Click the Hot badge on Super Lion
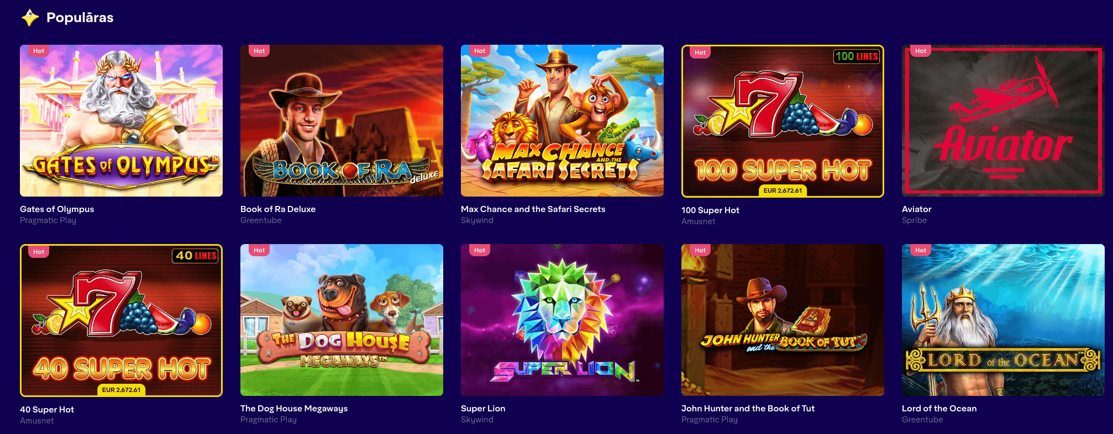 479,250
